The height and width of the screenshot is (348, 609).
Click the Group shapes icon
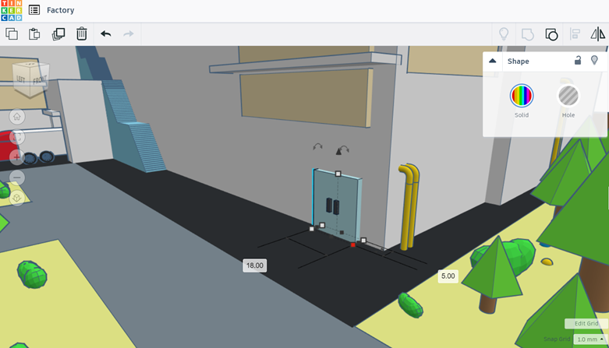point(527,34)
